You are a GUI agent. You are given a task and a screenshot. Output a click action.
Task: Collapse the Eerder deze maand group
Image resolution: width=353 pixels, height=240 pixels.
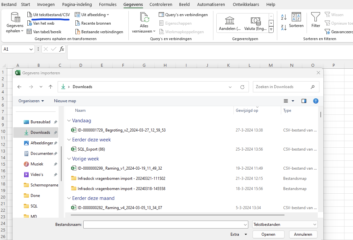69,198
